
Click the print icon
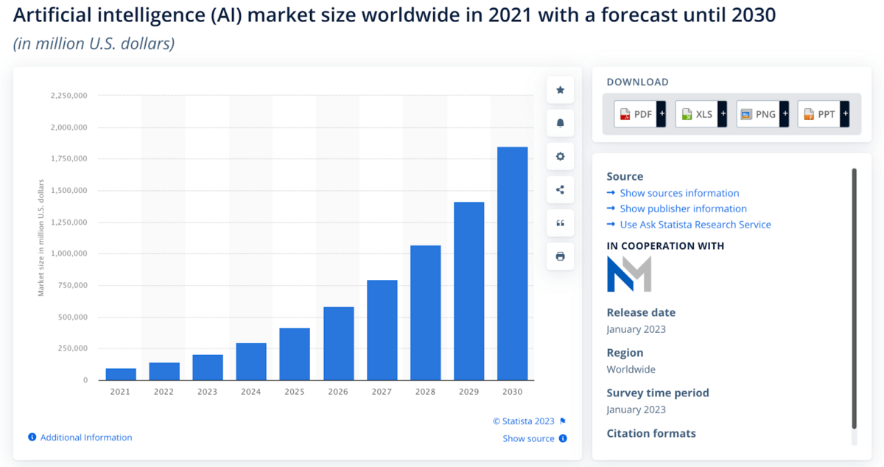(561, 256)
